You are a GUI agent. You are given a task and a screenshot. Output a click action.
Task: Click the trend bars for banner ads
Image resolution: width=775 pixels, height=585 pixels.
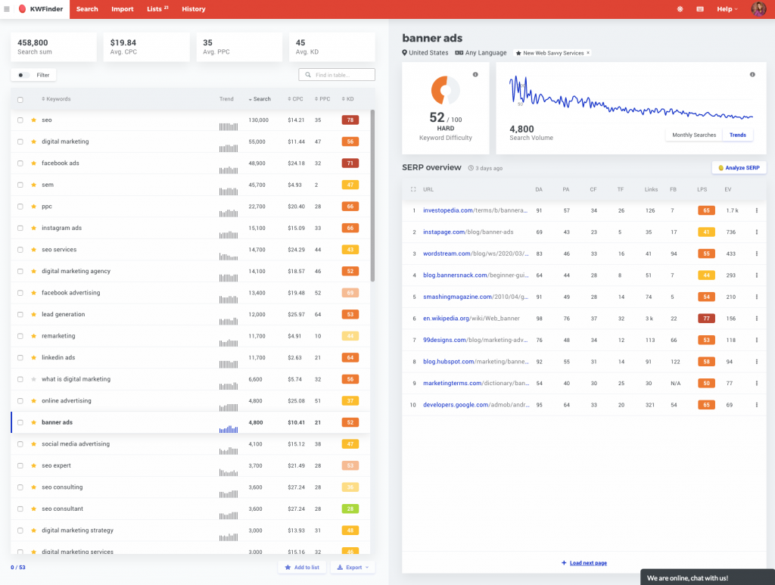229,429
